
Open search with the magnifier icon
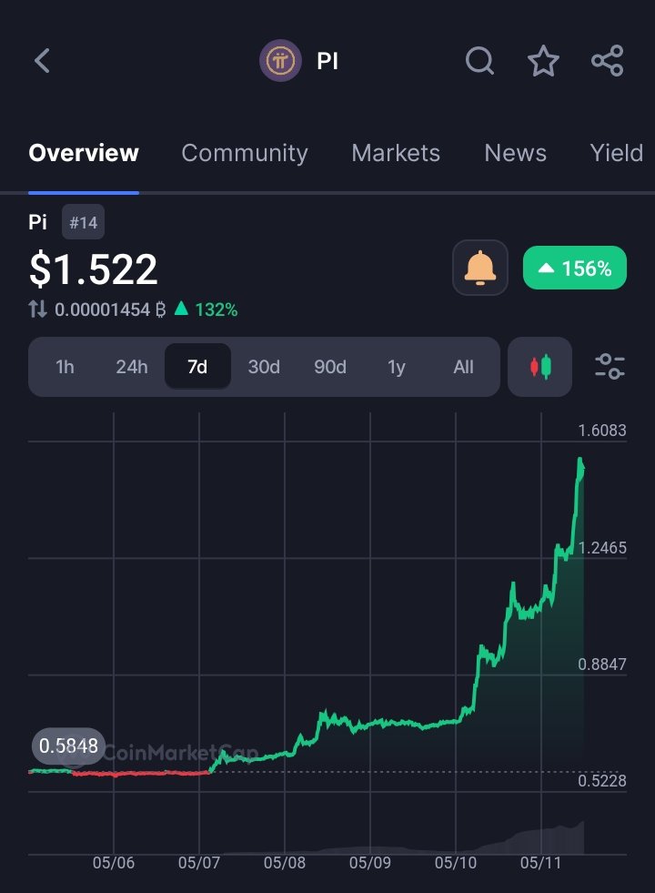tap(479, 60)
